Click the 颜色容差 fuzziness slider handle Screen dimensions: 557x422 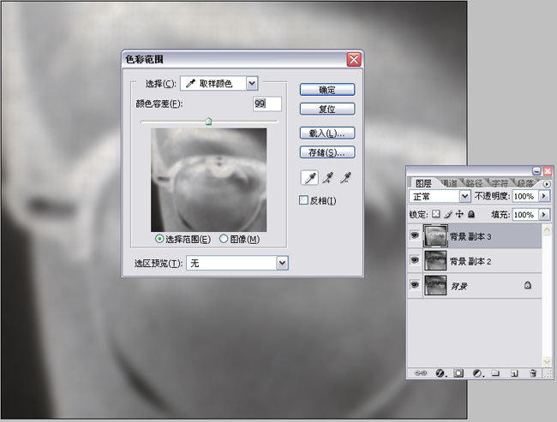[x=208, y=122]
